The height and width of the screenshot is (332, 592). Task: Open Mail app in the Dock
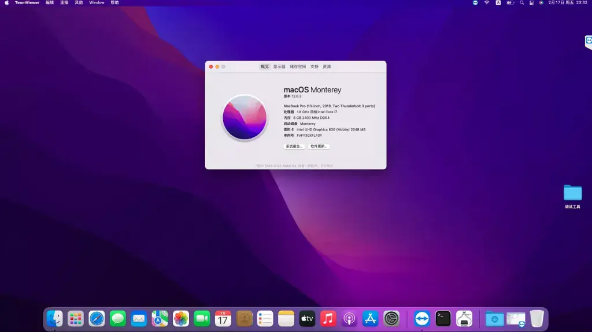tap(139, 319)
